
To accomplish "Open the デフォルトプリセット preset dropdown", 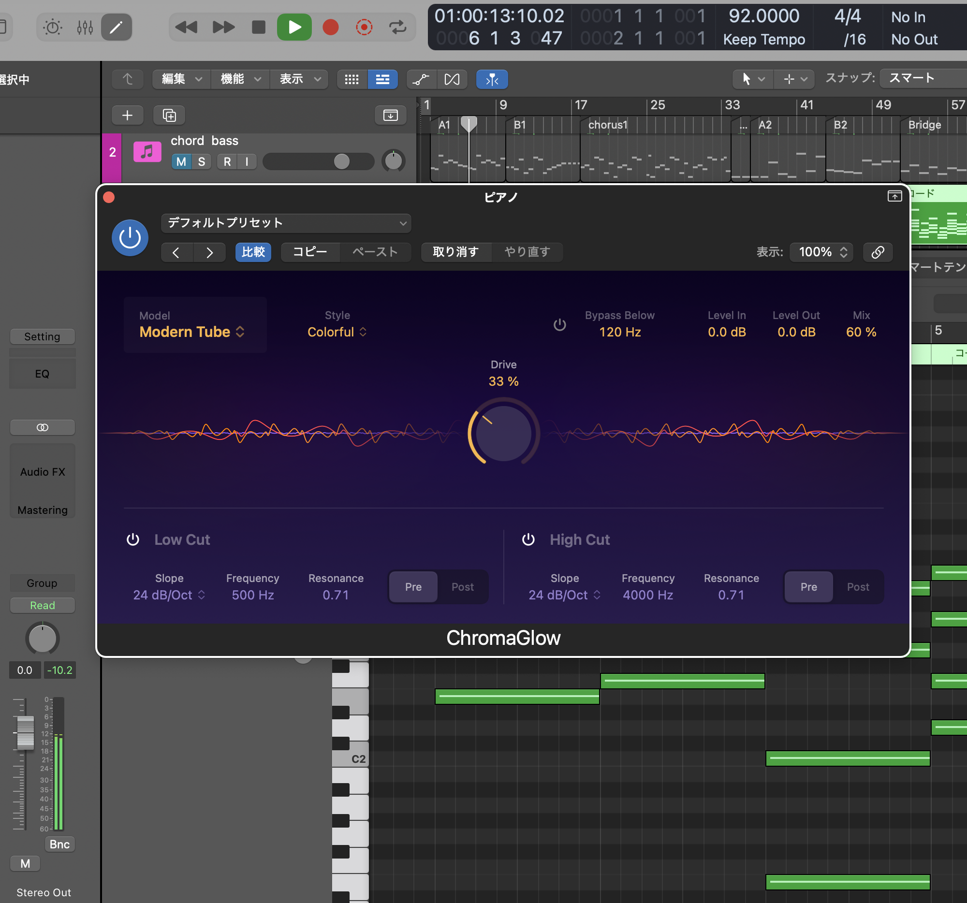I will coord(286,223).
